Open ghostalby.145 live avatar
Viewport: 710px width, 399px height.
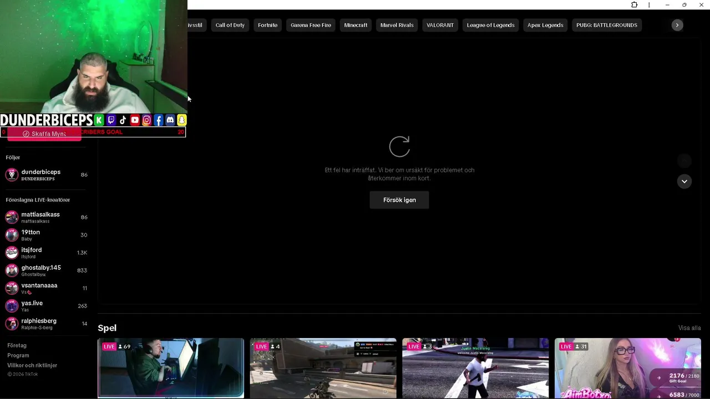point(12,270)
